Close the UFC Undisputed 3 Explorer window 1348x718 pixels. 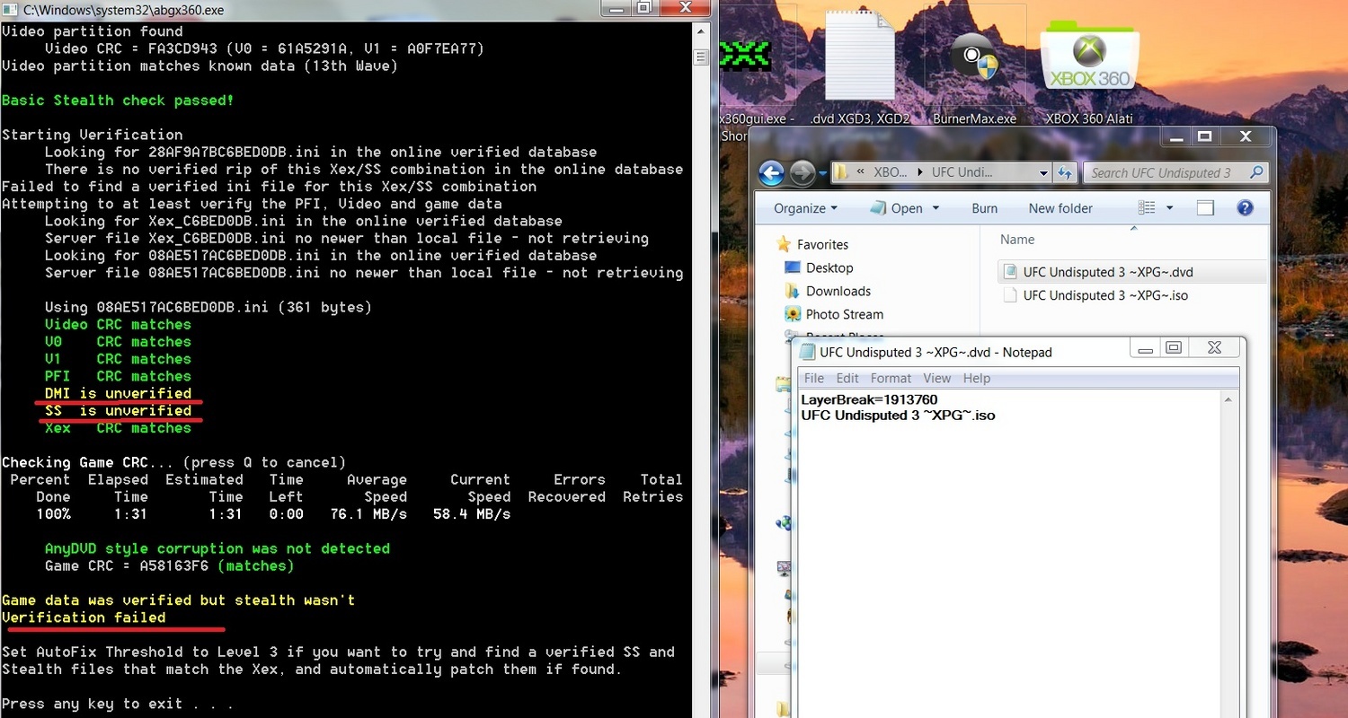(x=1246, y=136)
